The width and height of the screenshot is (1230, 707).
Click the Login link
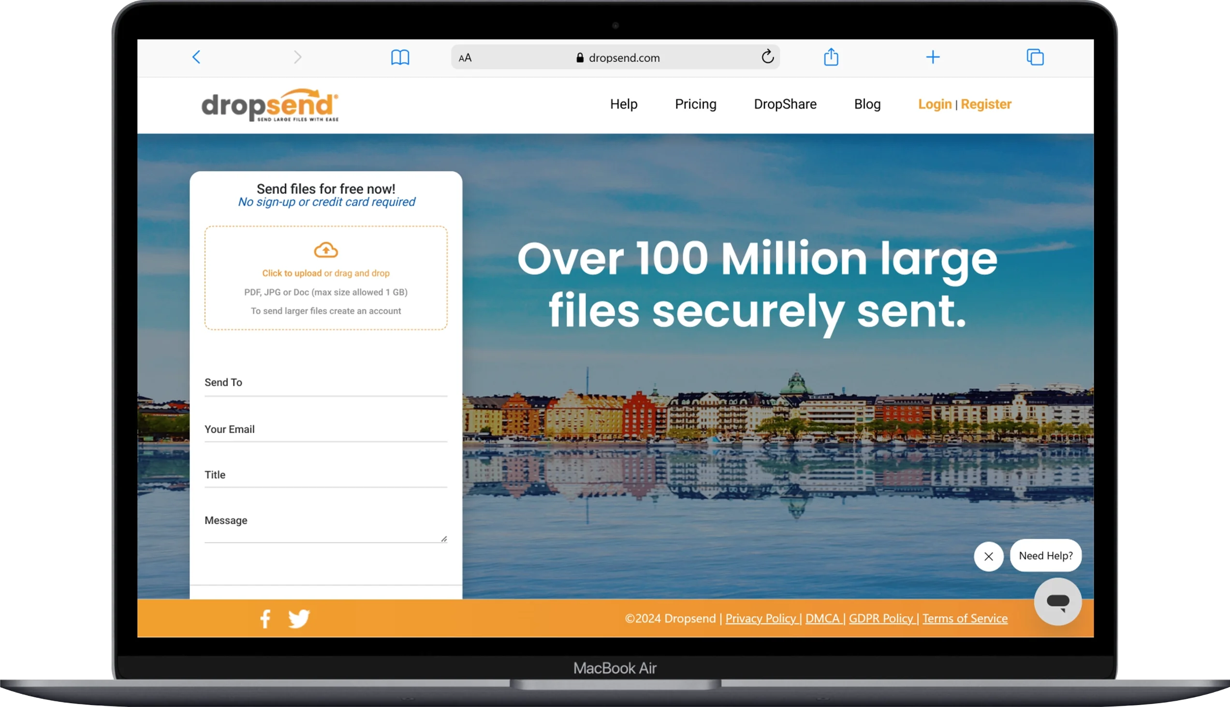tap(935, 104)
